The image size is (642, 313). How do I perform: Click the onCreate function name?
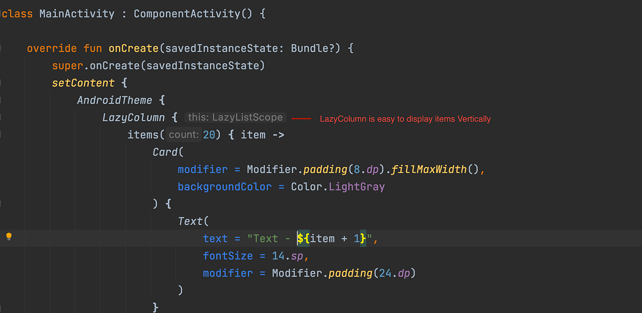(133, 48)
